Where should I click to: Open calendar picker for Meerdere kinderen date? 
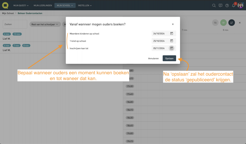pyautogui.click(x=172, y=33)
